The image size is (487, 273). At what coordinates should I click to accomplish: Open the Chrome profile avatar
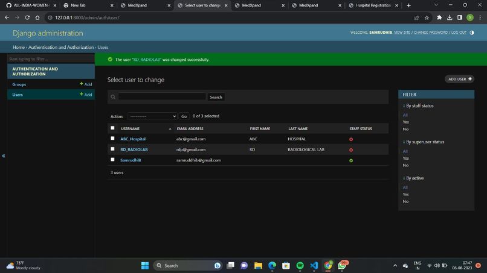click(x=470, y=17)
